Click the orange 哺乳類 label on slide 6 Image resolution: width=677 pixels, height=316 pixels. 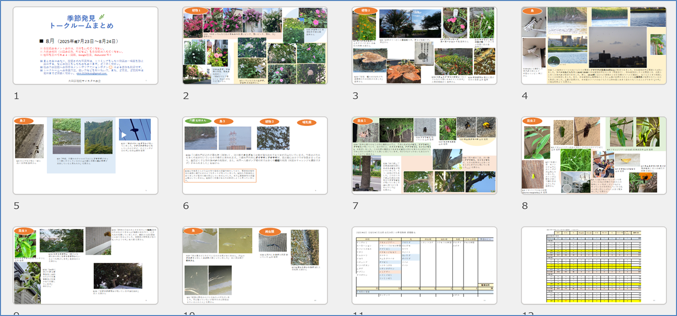click(x=306, y=123)
